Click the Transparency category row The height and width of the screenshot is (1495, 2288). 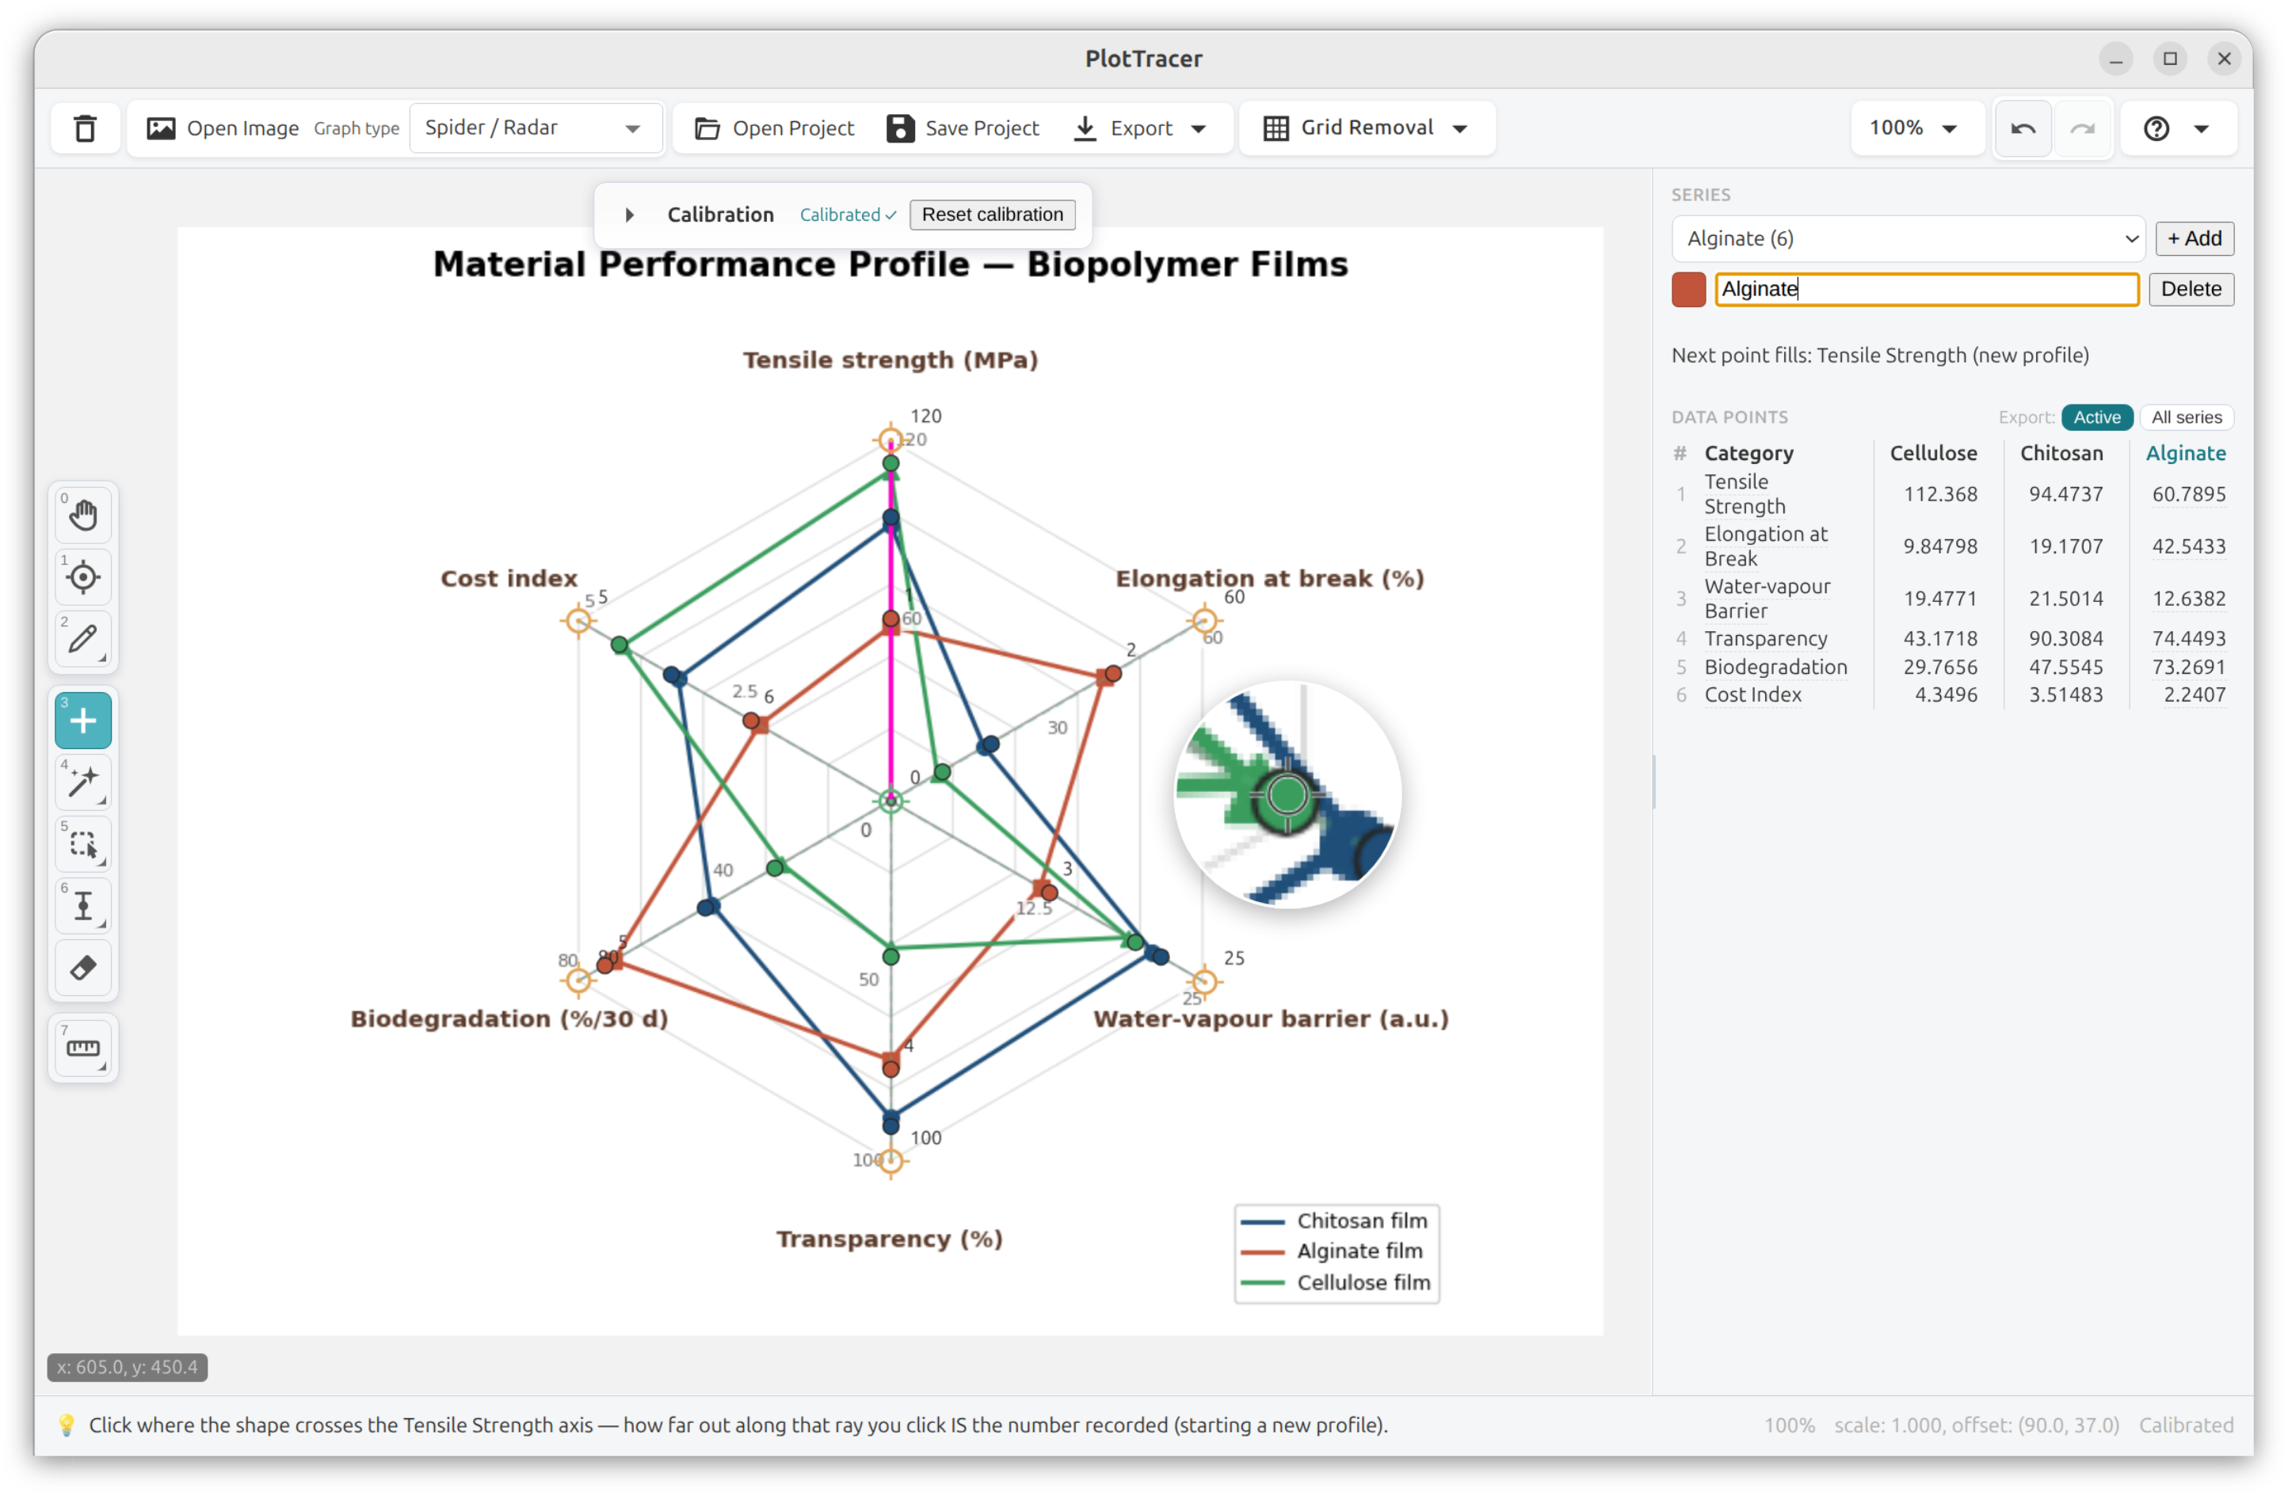coord(1765,639)
